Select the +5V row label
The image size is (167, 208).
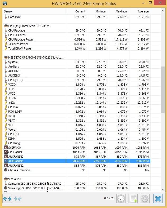[x=11, y=89]
